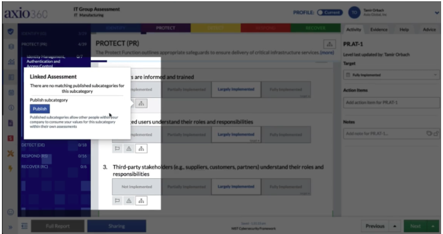443x234 pixels.
Task: Open the arrow menu beside the Previous button
Action: [x=395, y=226]
